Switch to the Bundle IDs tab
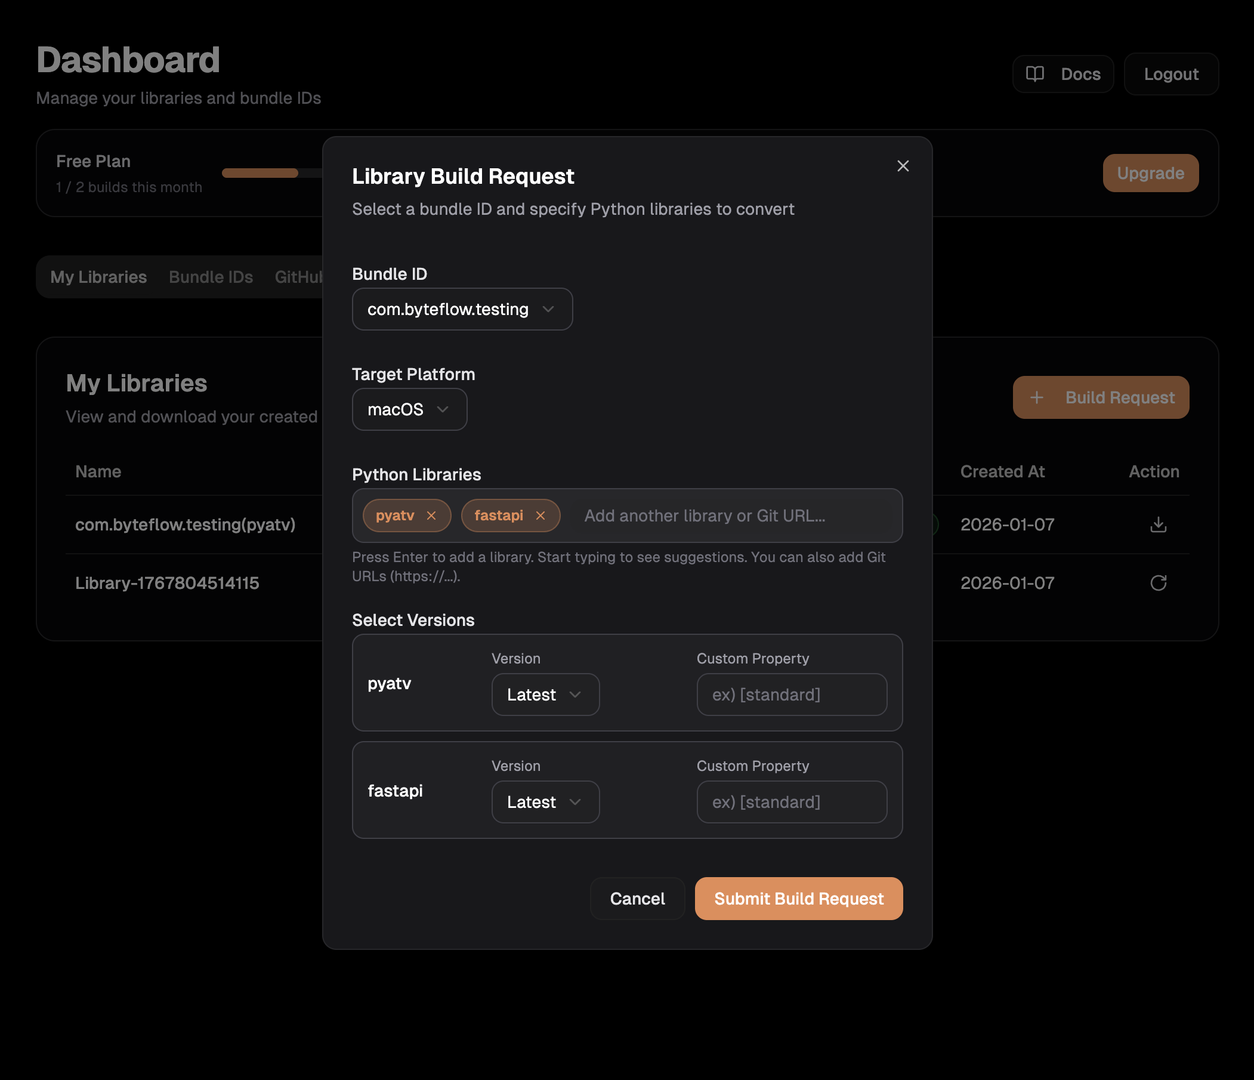This screenshot has height=1080, width=1254. tap(211, 277)
